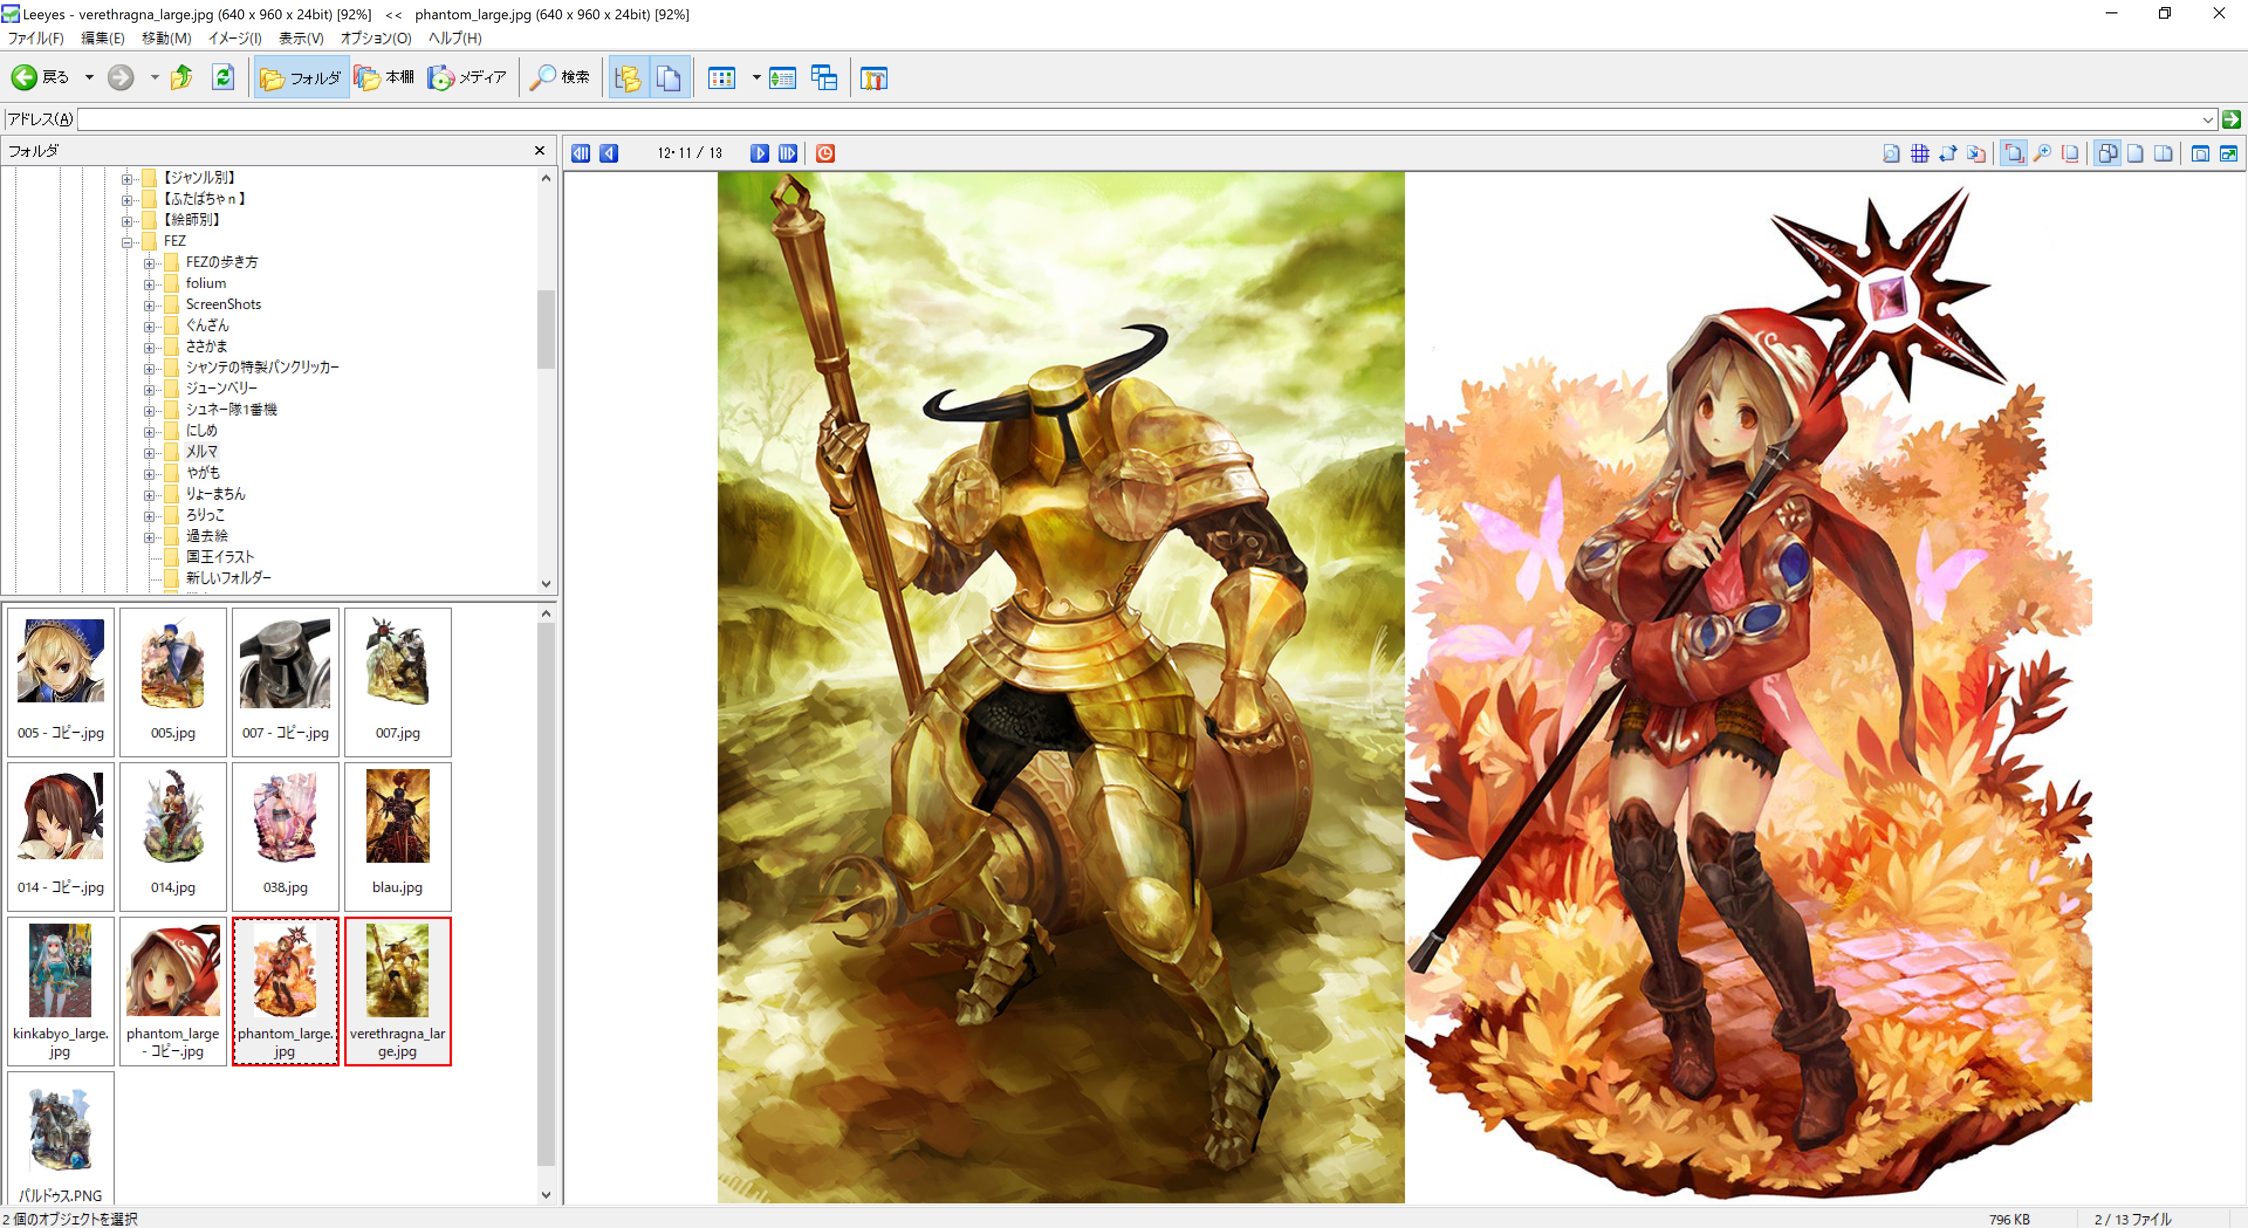Start slideshow with the red timer icon
The image size is (2248, 1228).
[825, 153]
